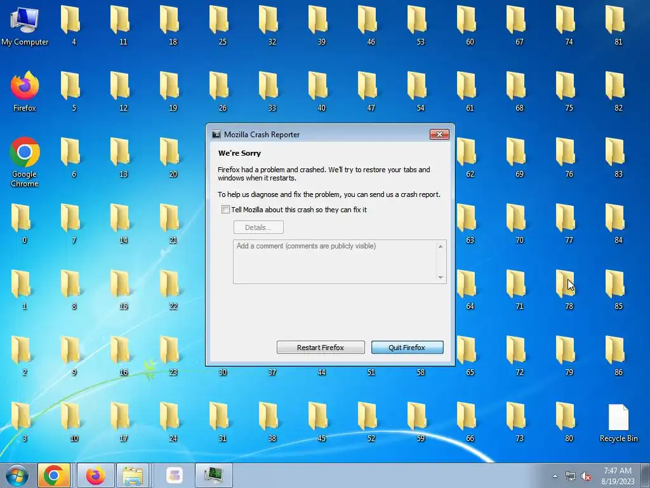Click the pink rounded app taskbar icon
650x488 pixels.
(175, 475)
